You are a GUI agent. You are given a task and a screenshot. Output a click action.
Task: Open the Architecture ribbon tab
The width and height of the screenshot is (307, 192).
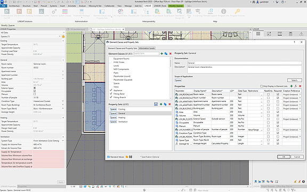tap(14, 6)
